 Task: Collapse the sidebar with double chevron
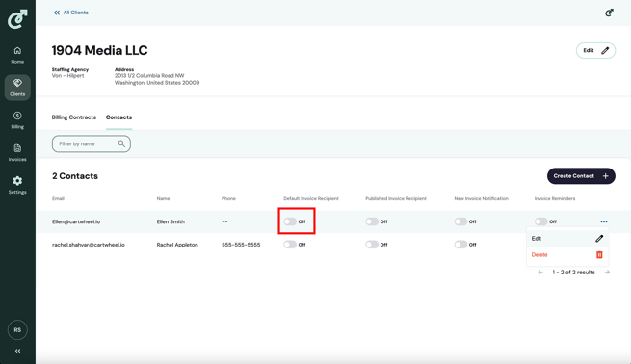[17, 351]
